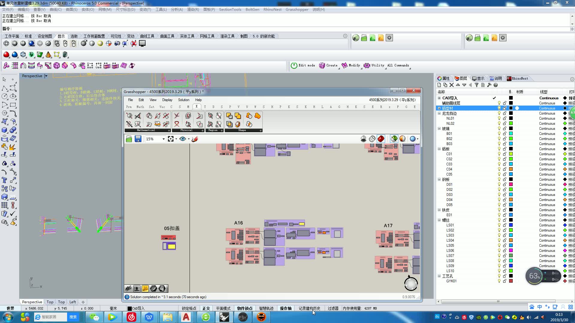Click Grasshopper zoom extents icon

coord(171,139)
